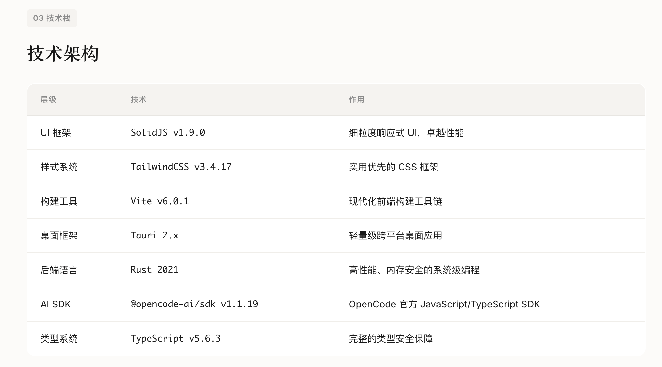
Task: Click the 现代化前端构建工具链 description cell
Action: pyautogui.click(x=395, y=201)
